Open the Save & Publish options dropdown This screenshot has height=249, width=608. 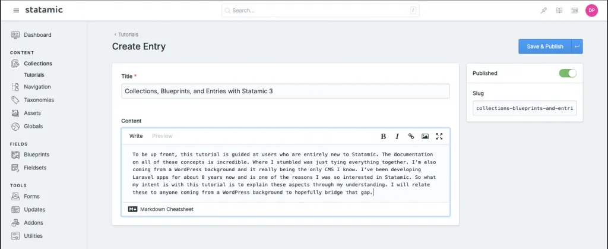pos(577,46)
